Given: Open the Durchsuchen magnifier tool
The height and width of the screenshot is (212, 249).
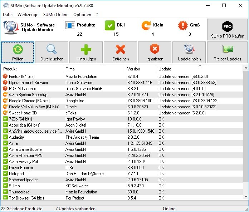Looking at the screenshot, I should [x=52, y=52].
